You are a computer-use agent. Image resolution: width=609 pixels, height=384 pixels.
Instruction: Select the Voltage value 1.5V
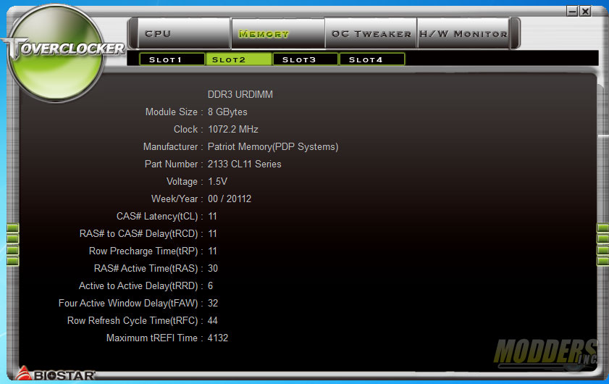click(x=217, y=182)
